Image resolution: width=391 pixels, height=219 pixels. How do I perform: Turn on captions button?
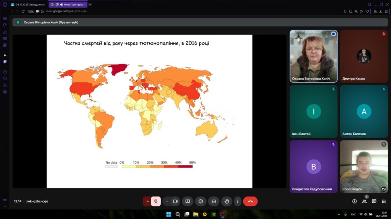pos(213,201)
